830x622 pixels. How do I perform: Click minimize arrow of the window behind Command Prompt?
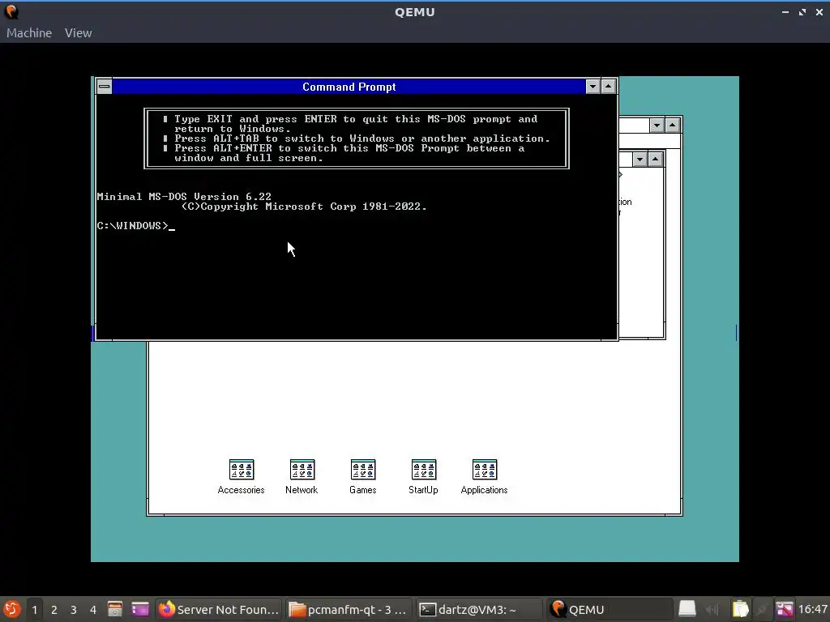pos(657,126)
